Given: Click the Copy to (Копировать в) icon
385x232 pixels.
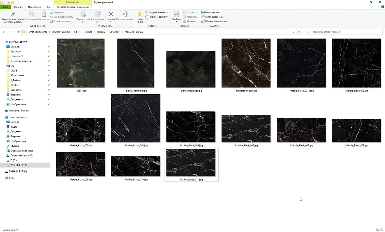Looking at the screenshot, I should pos(98,14).
